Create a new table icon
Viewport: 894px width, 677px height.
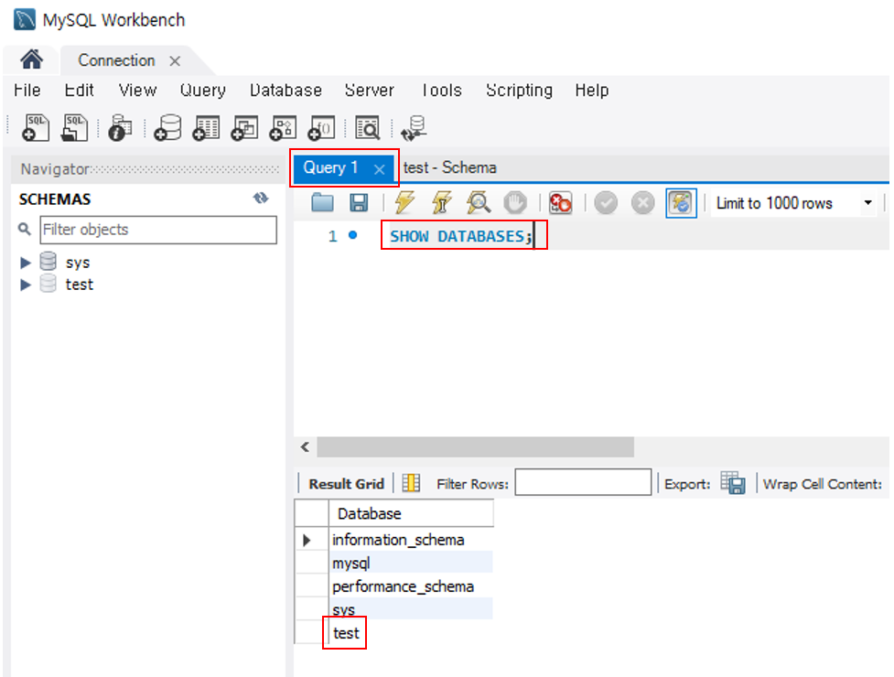pyautogui.click(x=206, y=127)
